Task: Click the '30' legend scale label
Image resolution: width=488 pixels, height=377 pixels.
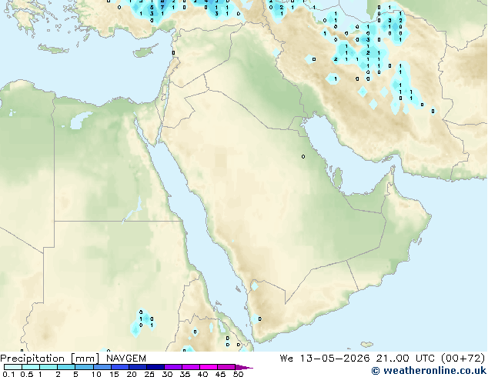Action: tap(167, 374)
